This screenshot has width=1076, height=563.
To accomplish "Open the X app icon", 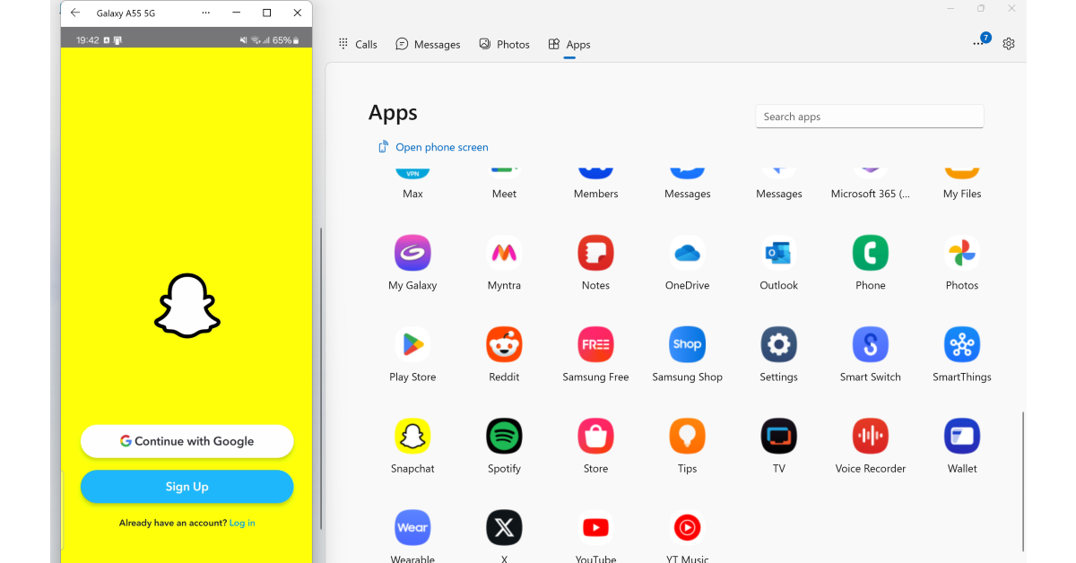I will click(504, 527).
